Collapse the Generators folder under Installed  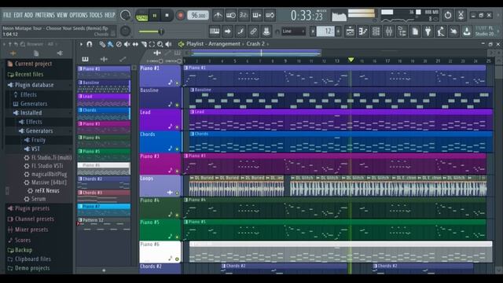click(x=39, y=131)
